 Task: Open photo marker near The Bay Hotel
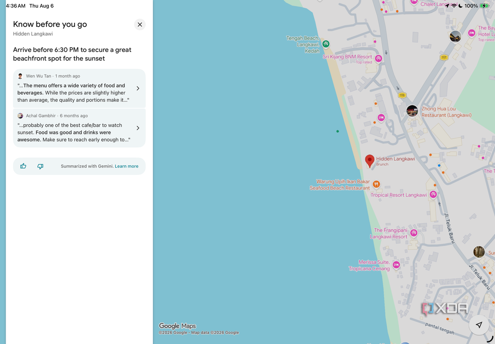point(455,36)
